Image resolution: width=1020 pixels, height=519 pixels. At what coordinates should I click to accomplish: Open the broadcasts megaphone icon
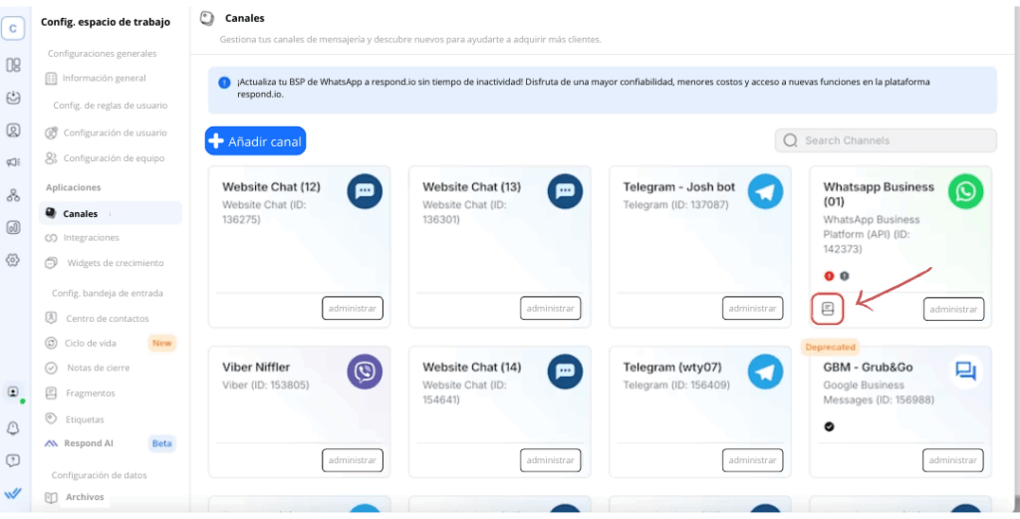tap(13, 162)
